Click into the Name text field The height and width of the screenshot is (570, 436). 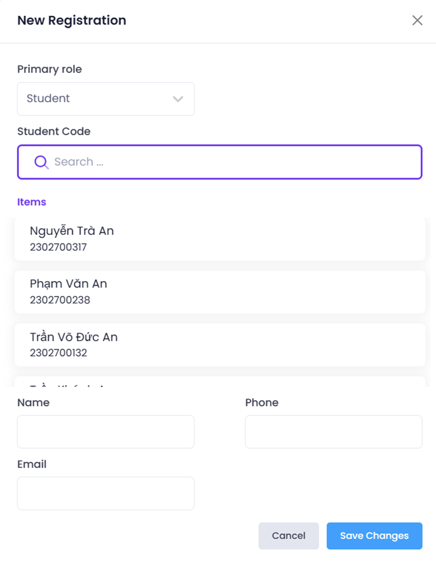(106, 432)
